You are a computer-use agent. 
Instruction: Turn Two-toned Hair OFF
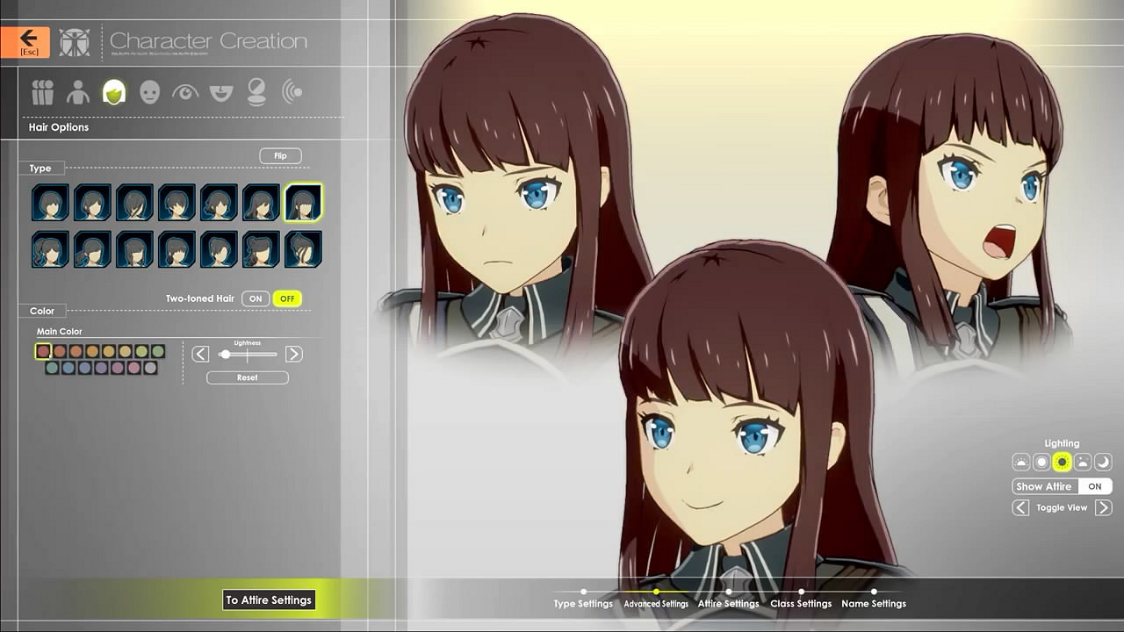pos(286,298)
